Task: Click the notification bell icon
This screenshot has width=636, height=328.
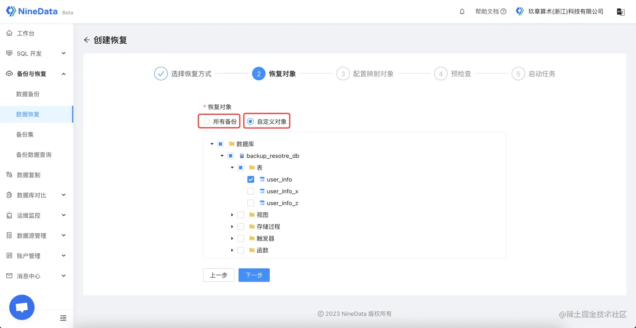Action: click(x=461, y=11)
